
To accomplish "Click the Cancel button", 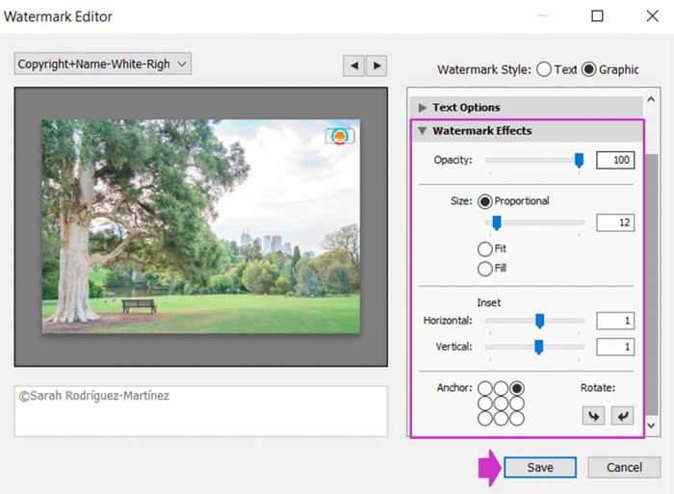I will click(x=624, y=467).
